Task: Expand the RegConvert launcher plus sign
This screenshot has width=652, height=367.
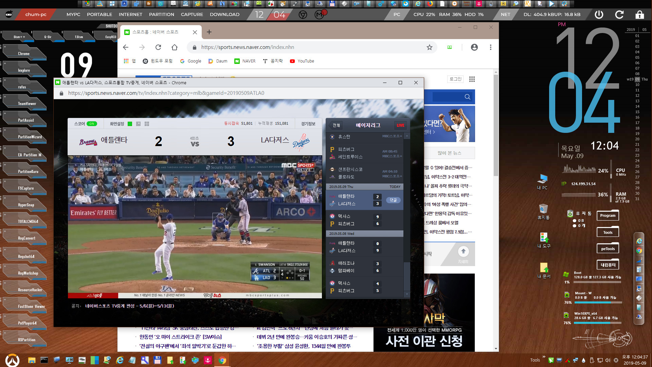Action: (5, 231)
